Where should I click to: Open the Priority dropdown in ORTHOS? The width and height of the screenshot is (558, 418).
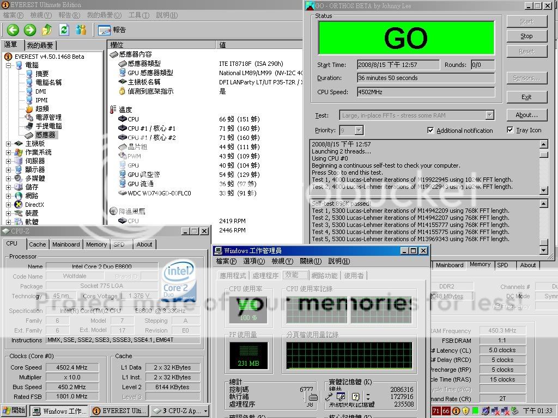pyautogui.click(x=359, y=131)
